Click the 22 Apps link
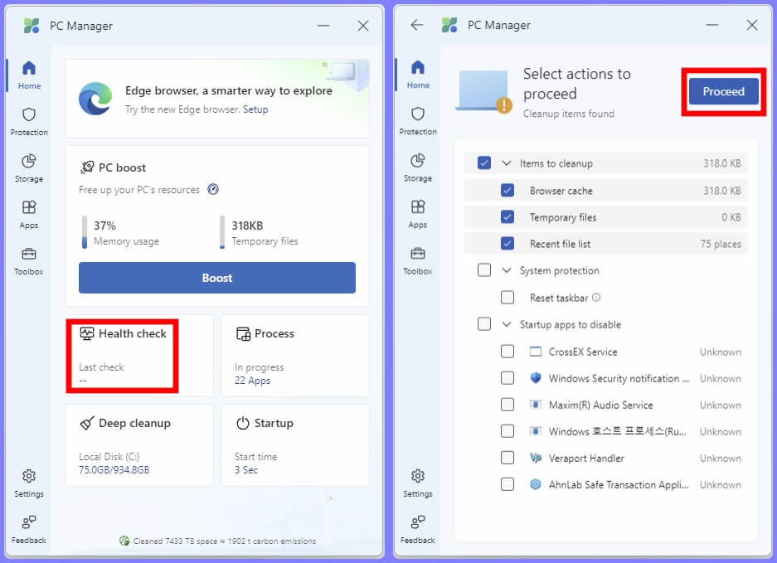Viewport: 777px width, 563px height. tap(253, 380)
